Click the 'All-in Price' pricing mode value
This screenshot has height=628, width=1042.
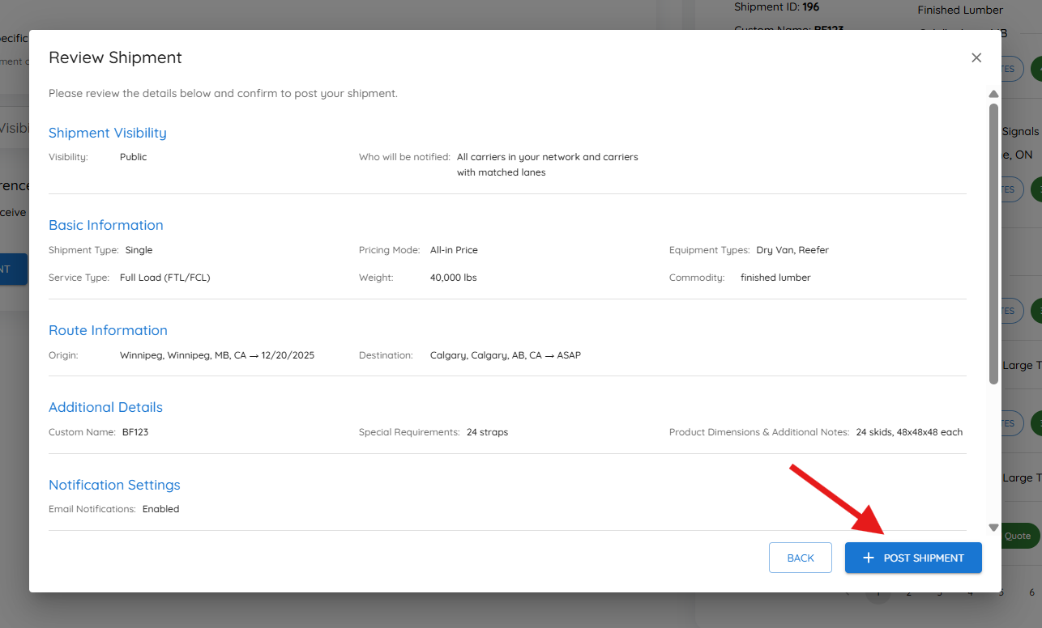[454, 250]
